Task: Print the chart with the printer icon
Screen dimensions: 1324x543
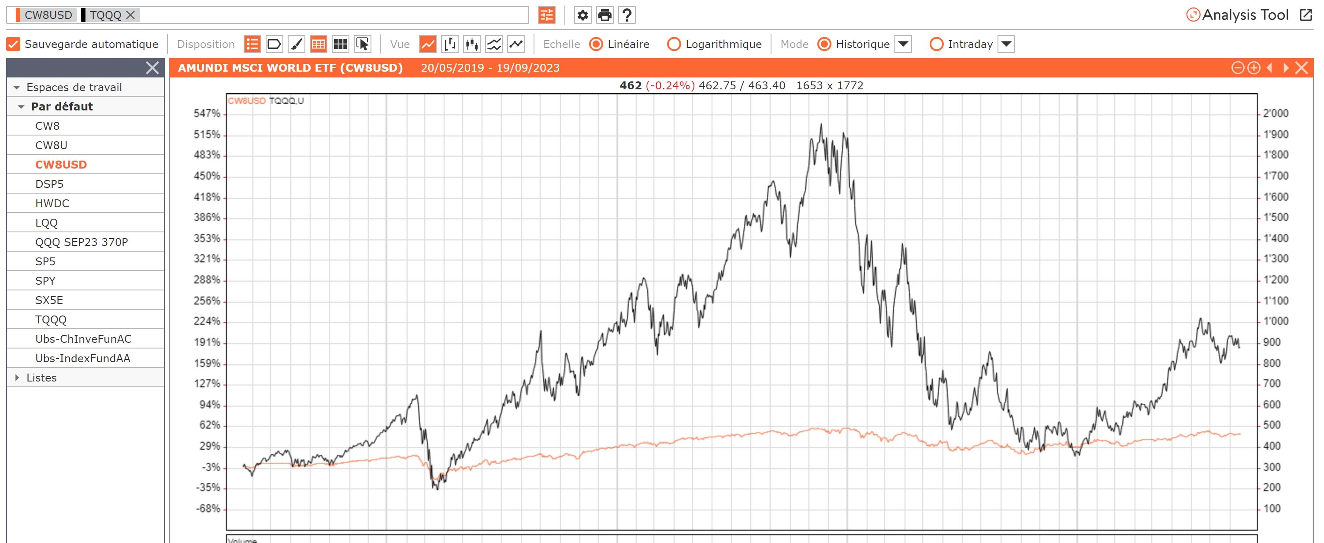Action: tap(605, 15)
